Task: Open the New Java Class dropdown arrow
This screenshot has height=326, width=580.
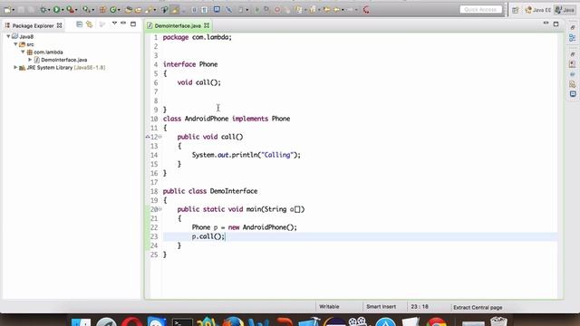Action: (x=119, y=10)
